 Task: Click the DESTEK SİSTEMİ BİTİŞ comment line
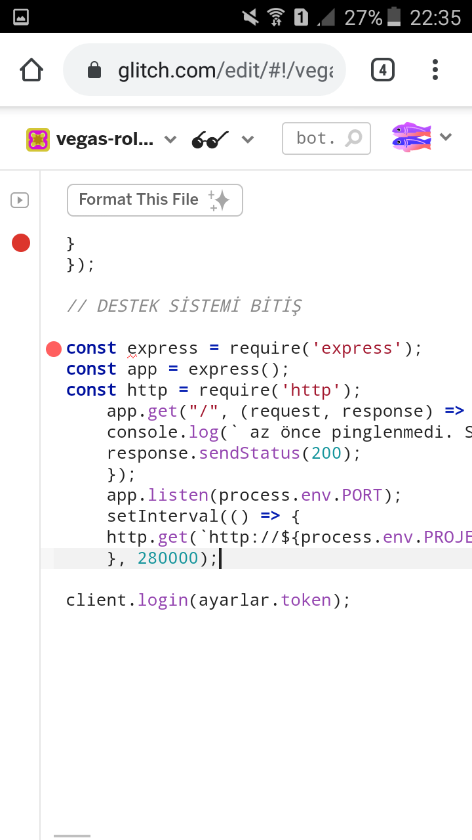click(x=184, y=306)
